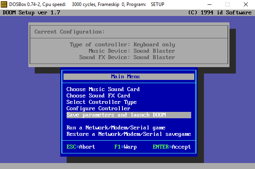Viewport: 255px width, 169px height.
Task: Click the DOSBox window title text
Action: click(x=87, y=4)
